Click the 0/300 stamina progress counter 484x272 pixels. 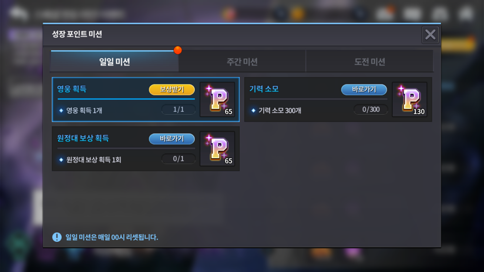[x=371, y=110]
